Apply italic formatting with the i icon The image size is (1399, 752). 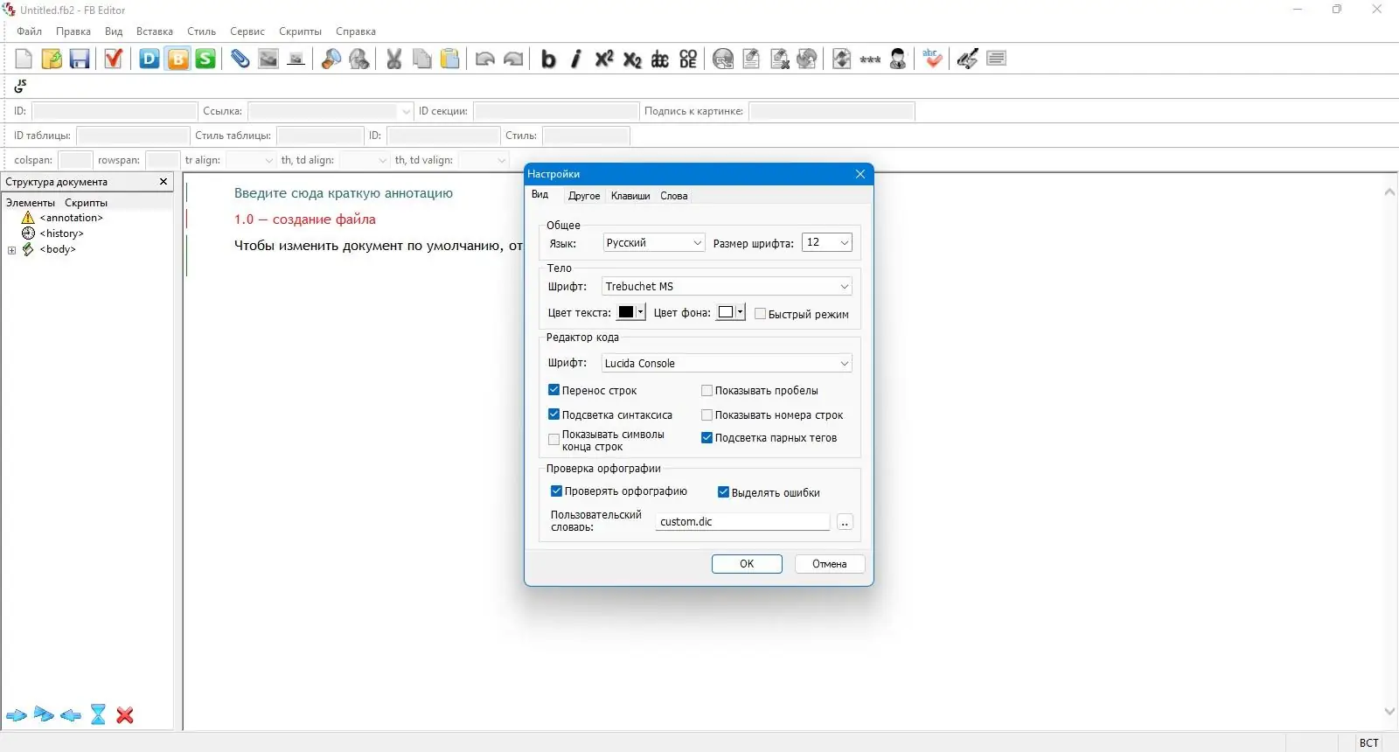(x=576, y=59)
